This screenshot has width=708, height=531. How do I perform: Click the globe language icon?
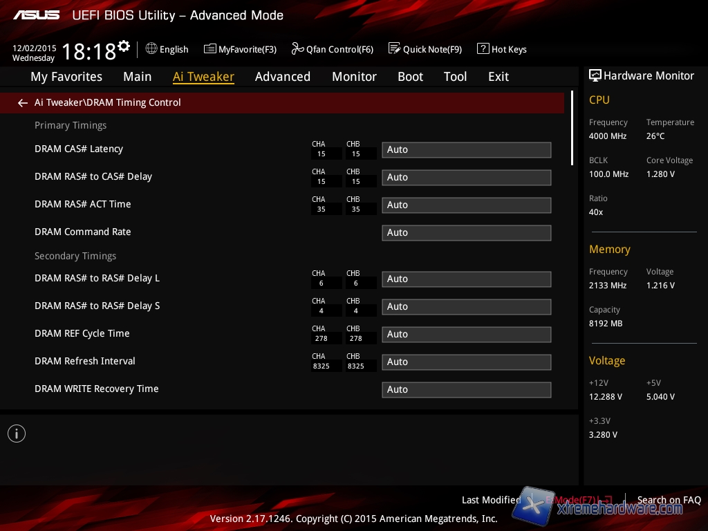tap(151, 49)
